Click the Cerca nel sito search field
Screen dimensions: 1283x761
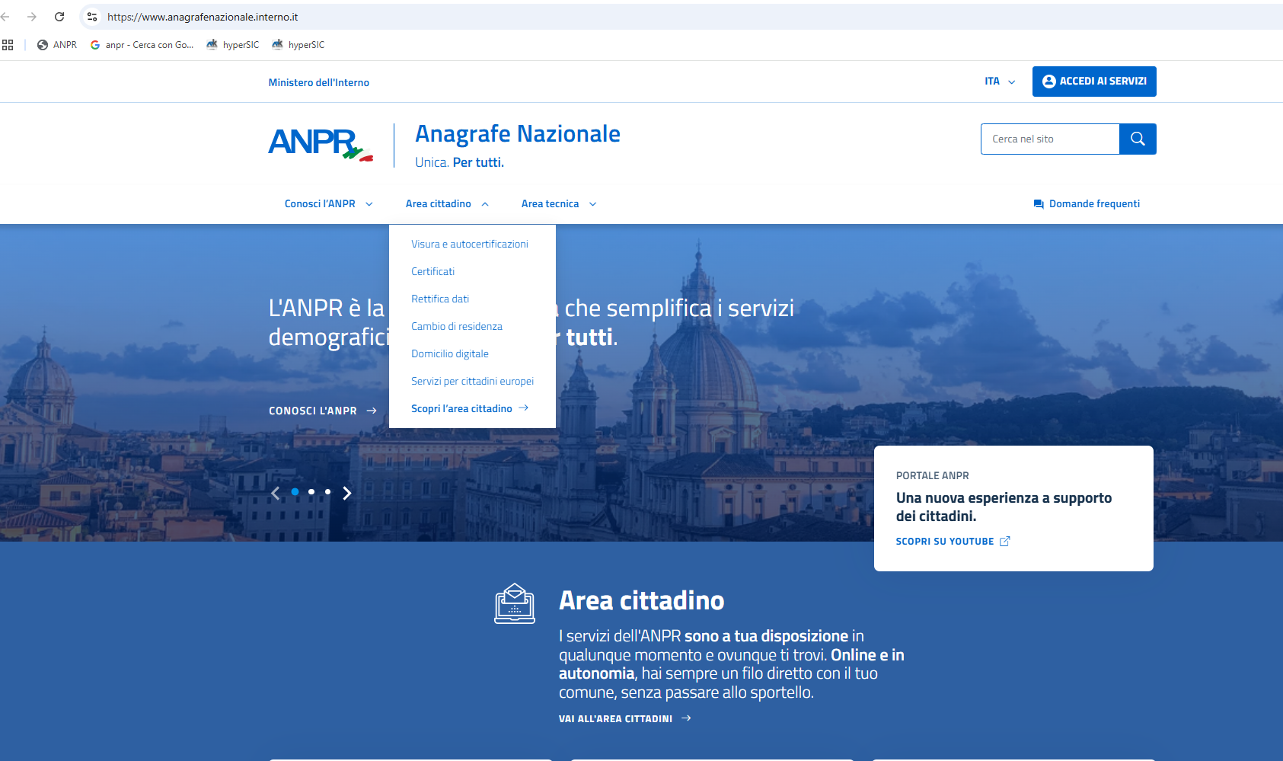tap(1050, 139)
